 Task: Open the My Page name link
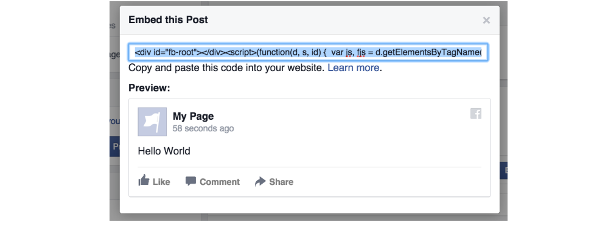tap(194, 116)
